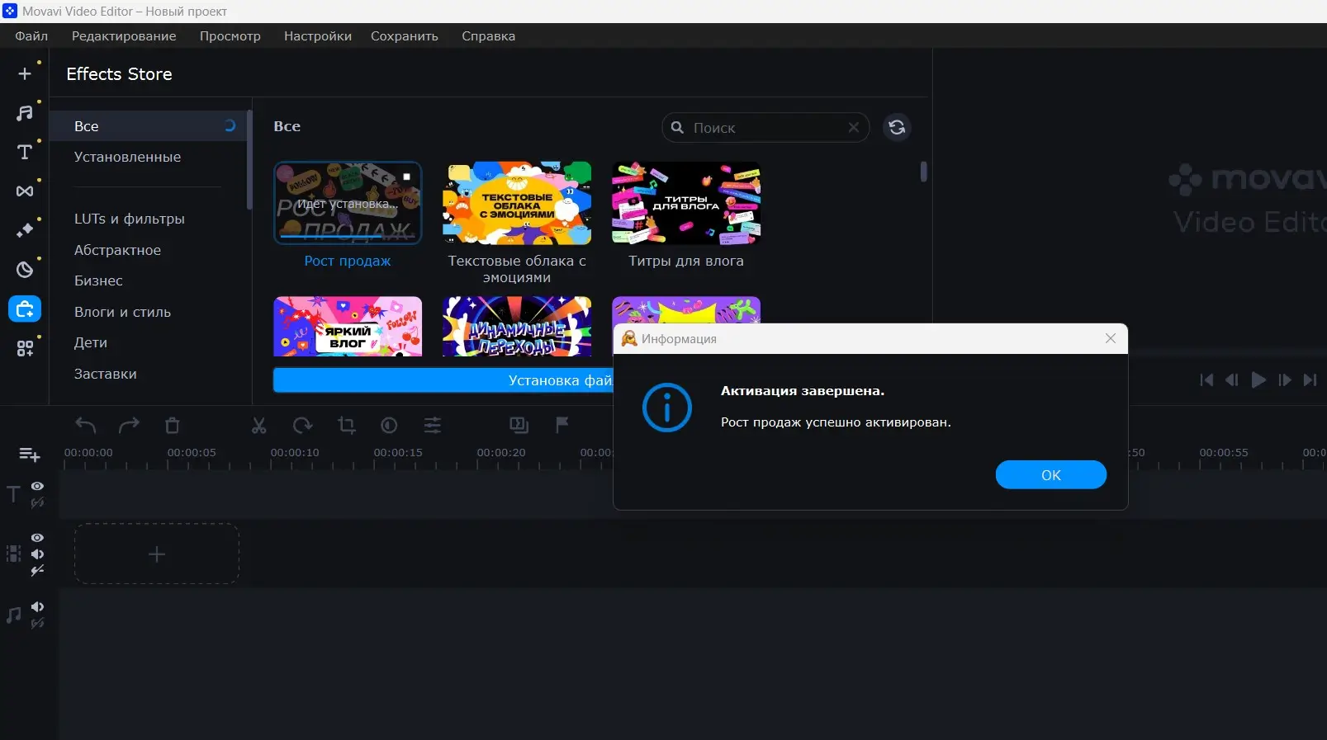This screenshot has width=1327, height=740.
Task: Open Clip properties sliders icon
Action: pyautogui.click(x=433, y=425)
